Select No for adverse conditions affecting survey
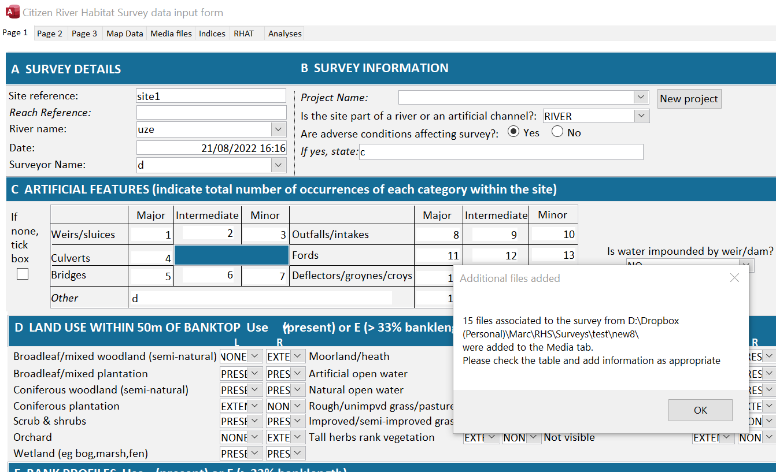 click(557, 132)
